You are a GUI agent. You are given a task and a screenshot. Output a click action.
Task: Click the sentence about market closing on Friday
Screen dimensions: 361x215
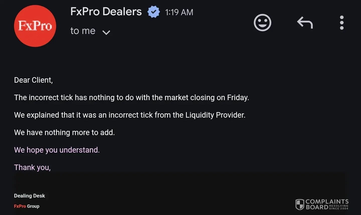pos(131,98)
